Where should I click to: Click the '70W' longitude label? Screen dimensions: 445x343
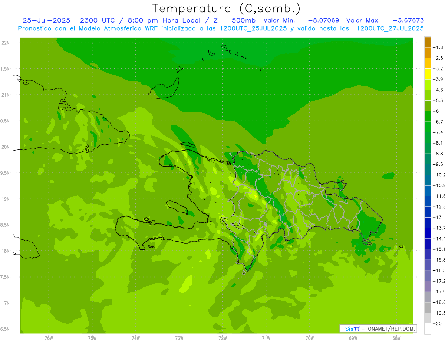click(x=310, y=338)
